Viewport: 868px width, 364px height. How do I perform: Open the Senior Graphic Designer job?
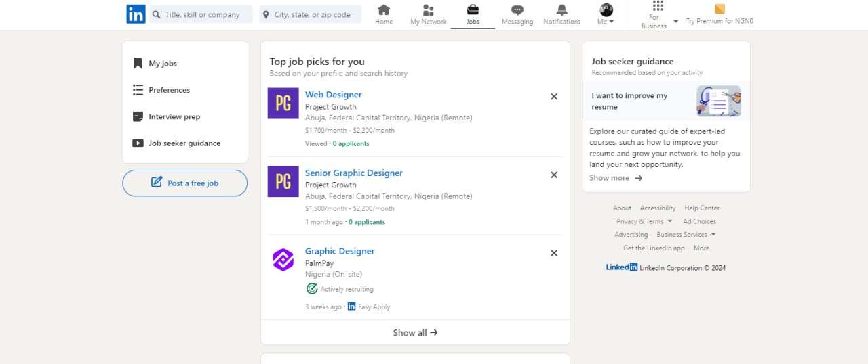[354, 173]
